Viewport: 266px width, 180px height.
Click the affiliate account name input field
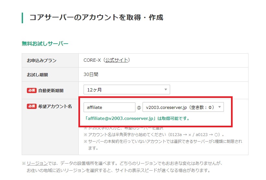click(110, 107)
